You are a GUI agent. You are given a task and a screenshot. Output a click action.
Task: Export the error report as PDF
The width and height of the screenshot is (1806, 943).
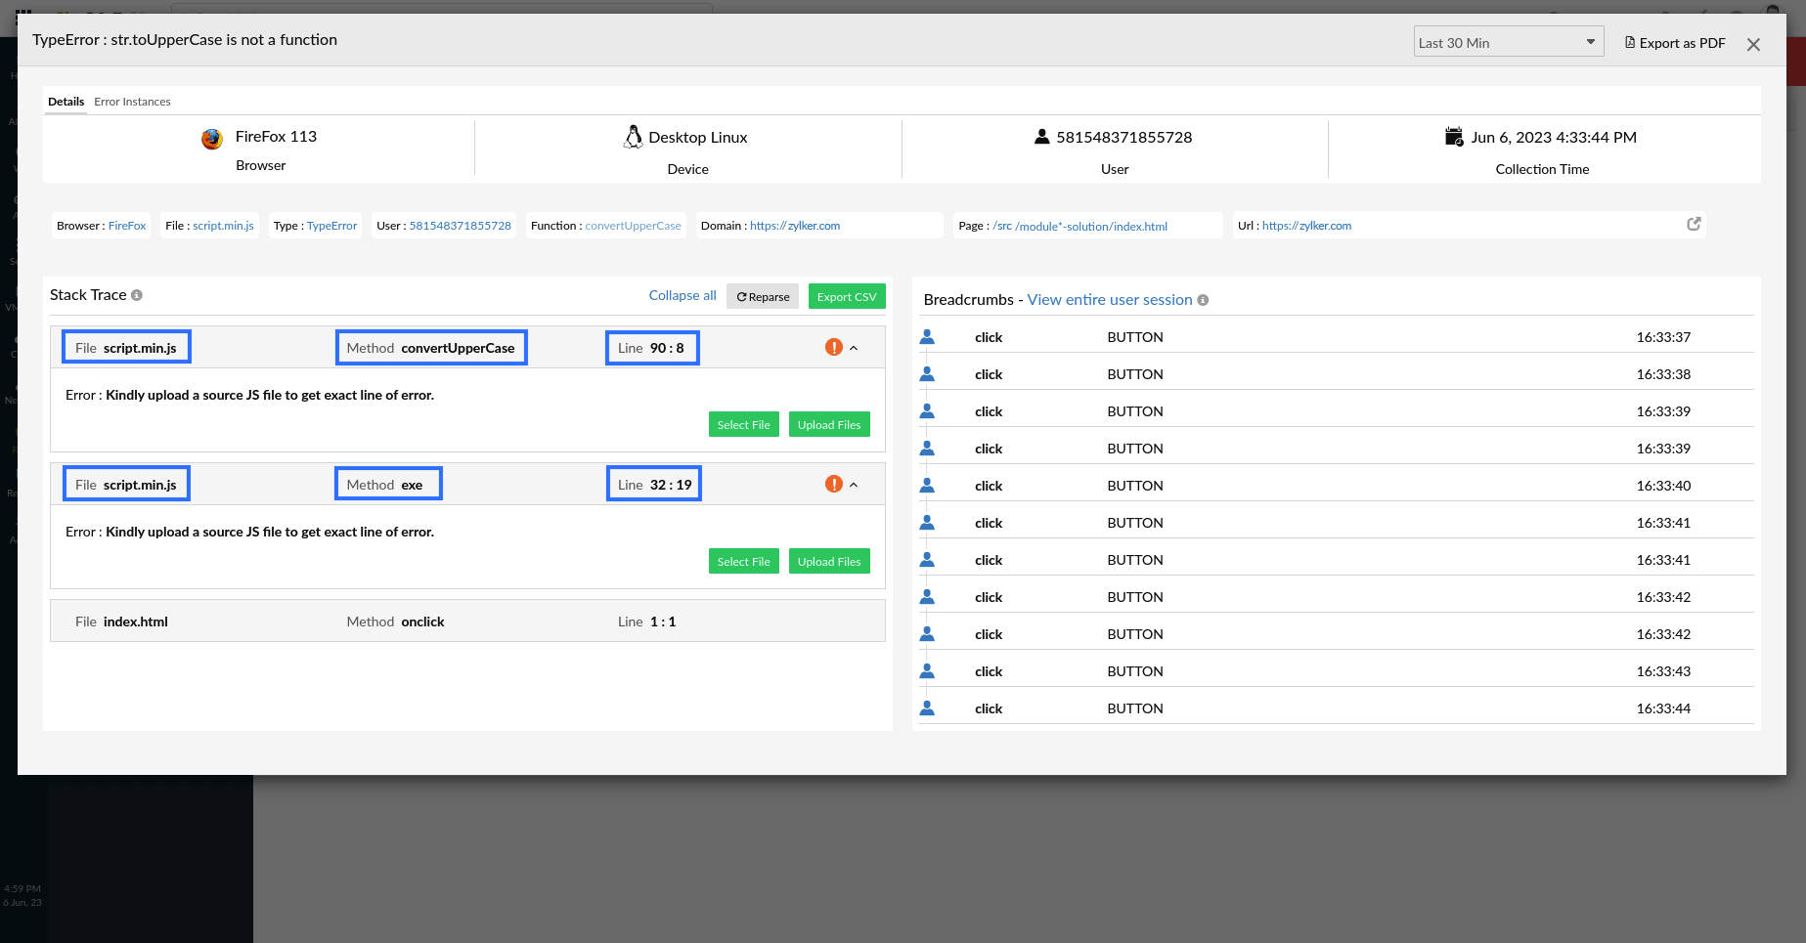[x=1675, y=43]
